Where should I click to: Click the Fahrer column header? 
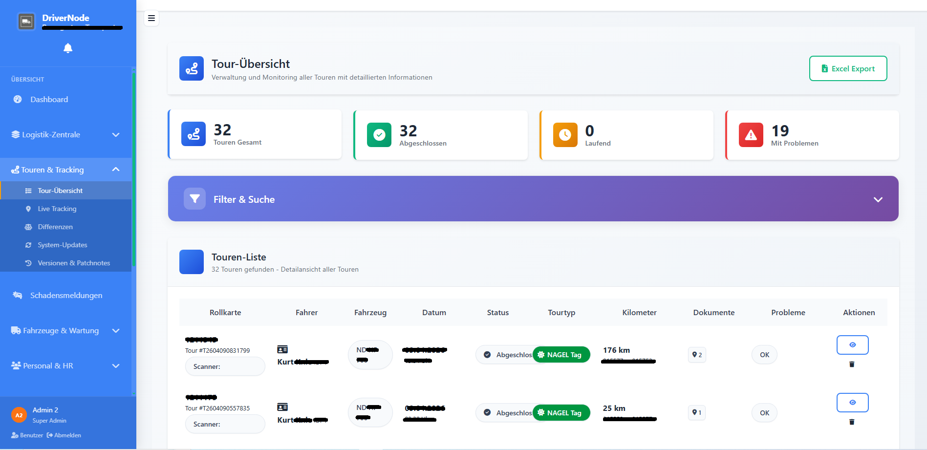click(306, 312)
